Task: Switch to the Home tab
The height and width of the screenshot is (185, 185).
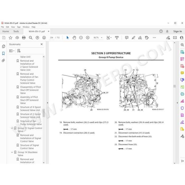Action: (6, 31)
